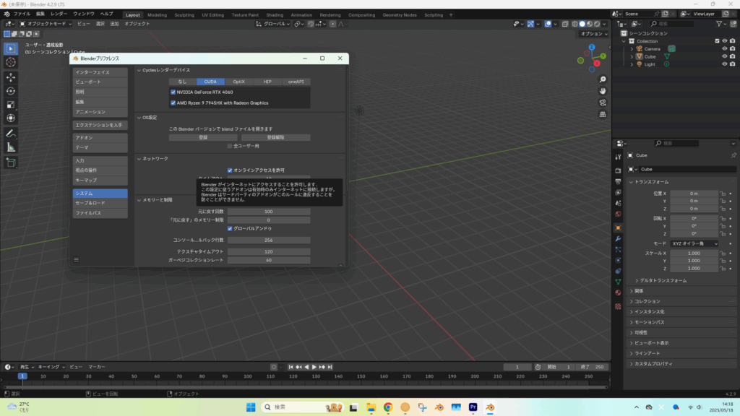Activate the Transform tool
This screenshot has width=740, height=416.
11,118
